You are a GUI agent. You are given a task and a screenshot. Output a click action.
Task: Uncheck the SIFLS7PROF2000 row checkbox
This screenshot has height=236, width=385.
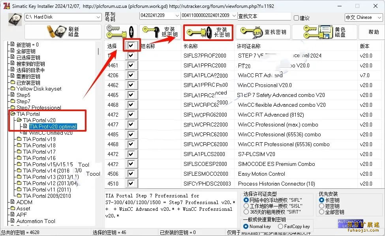(131, 56)
